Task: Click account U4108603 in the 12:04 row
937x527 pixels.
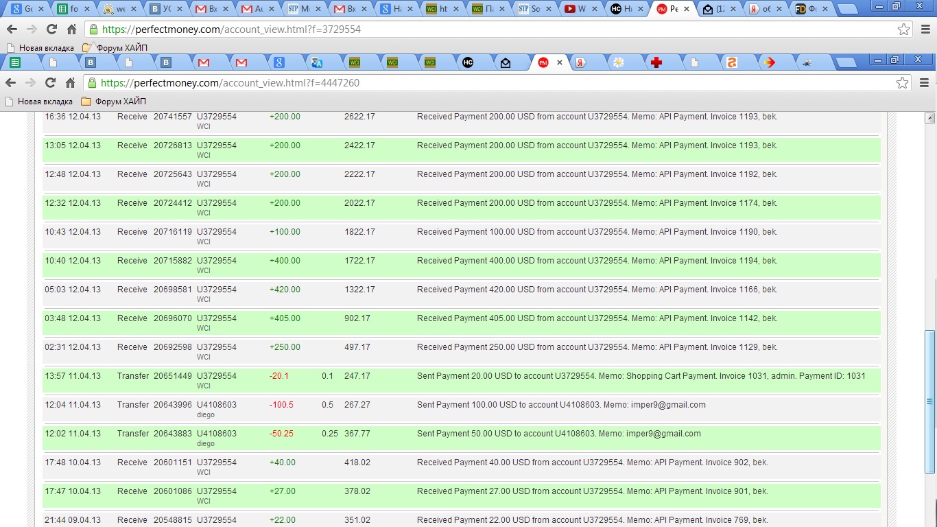Action: [x=217, y=405]
